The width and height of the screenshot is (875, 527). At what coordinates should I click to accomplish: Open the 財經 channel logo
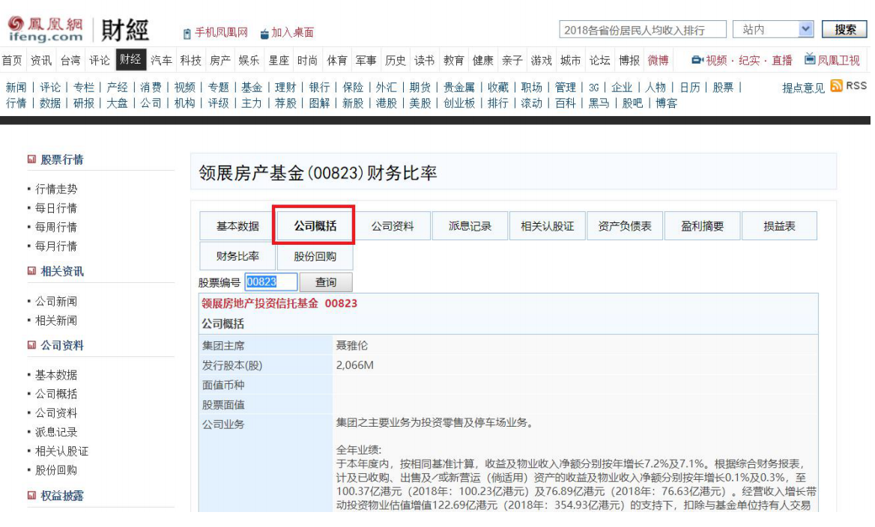pyautogui.click(x=125, y=29)
